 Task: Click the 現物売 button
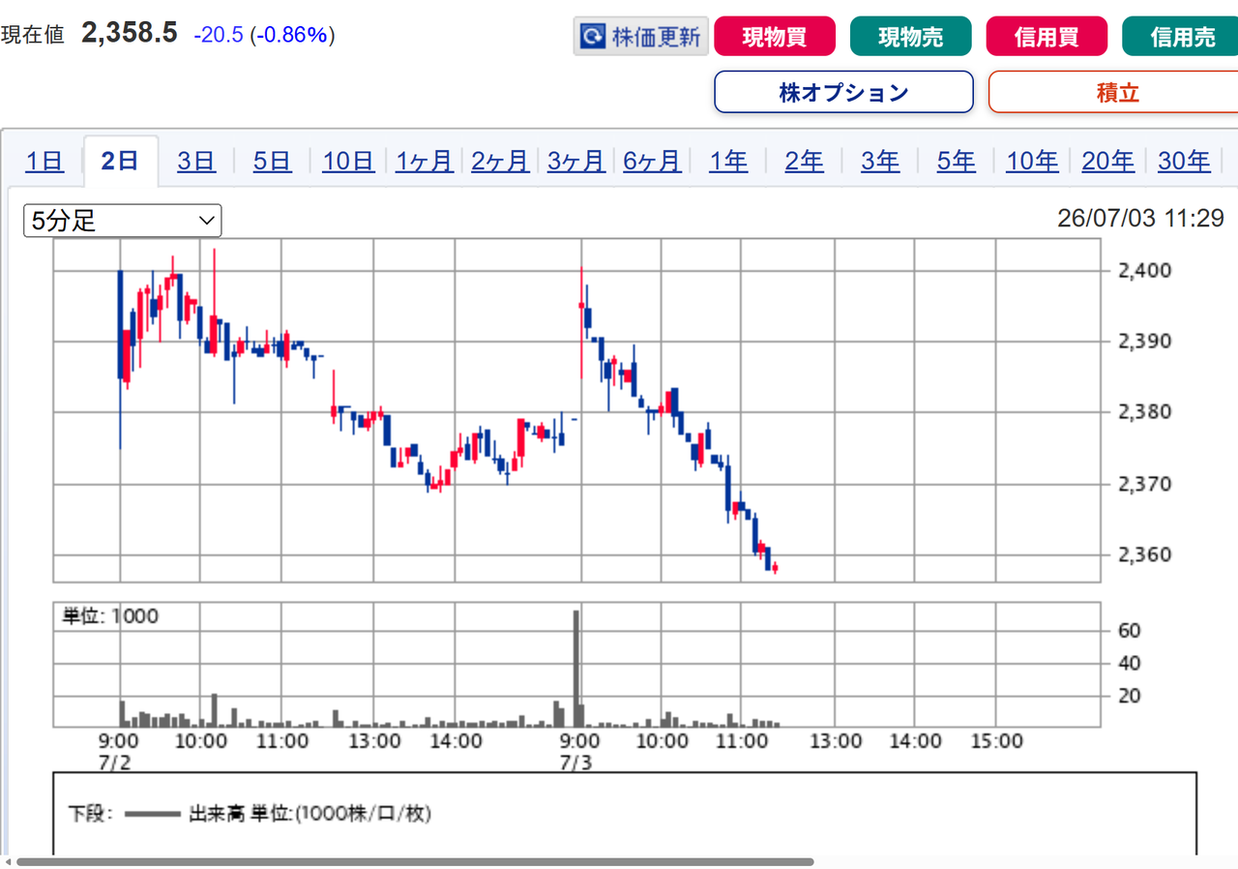point(910,37)
